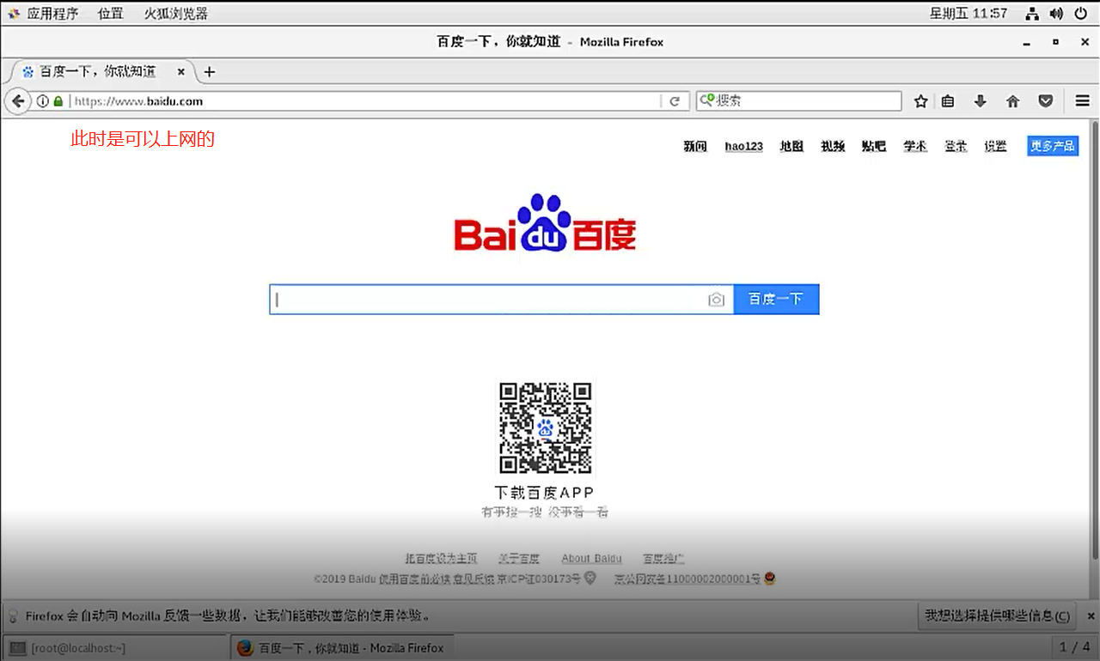Click the camera image-search icon
Screen dimensions: 1100x661
tap(716, 300)
